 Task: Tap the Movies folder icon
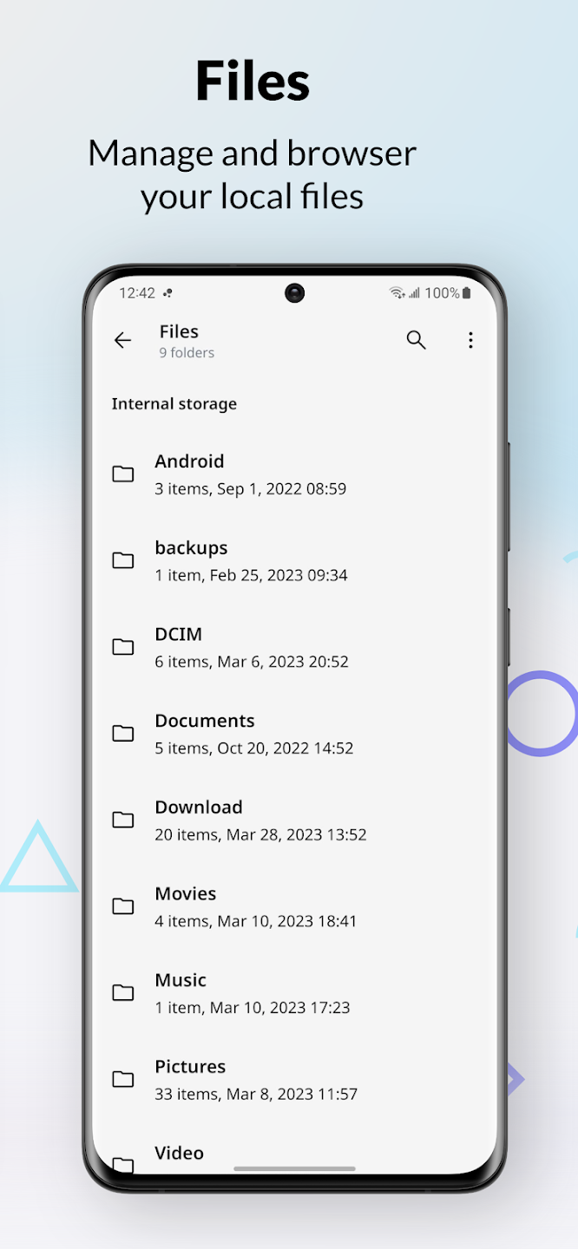(123, 906)
